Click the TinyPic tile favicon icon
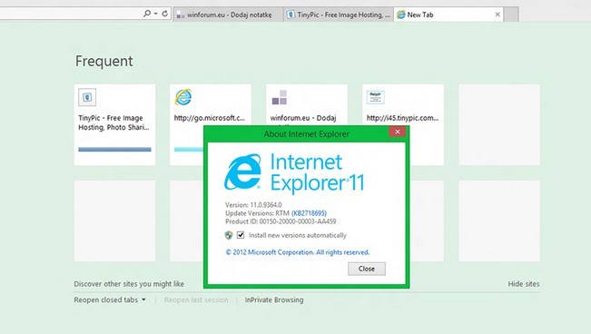Viewport: 591px width, 334px height. coord(87,97)
